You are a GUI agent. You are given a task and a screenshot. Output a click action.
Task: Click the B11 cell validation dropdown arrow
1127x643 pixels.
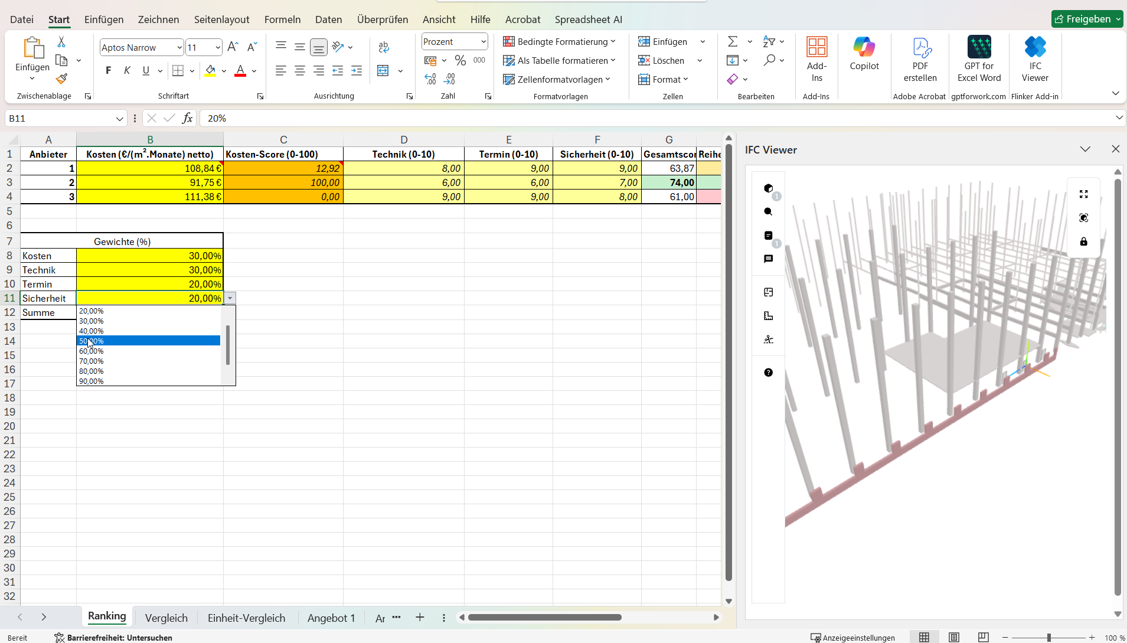tap(230, 299)
